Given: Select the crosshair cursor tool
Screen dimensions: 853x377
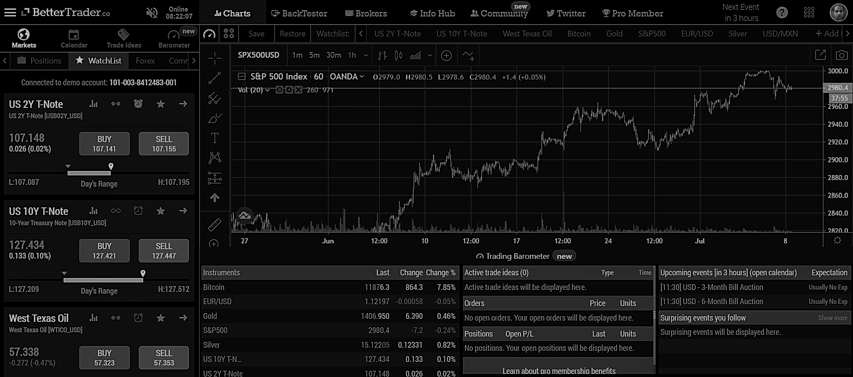Looking at the screenshot, I should click(x=215, y=58).
